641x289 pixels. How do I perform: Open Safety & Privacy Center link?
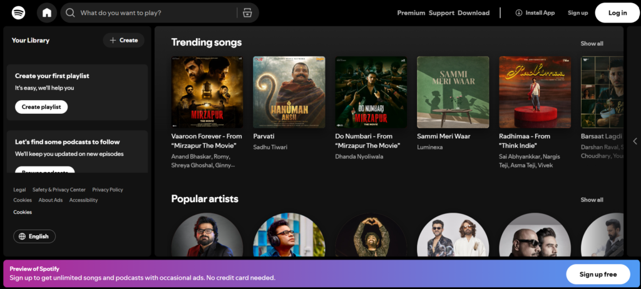[x=59, y=190]
